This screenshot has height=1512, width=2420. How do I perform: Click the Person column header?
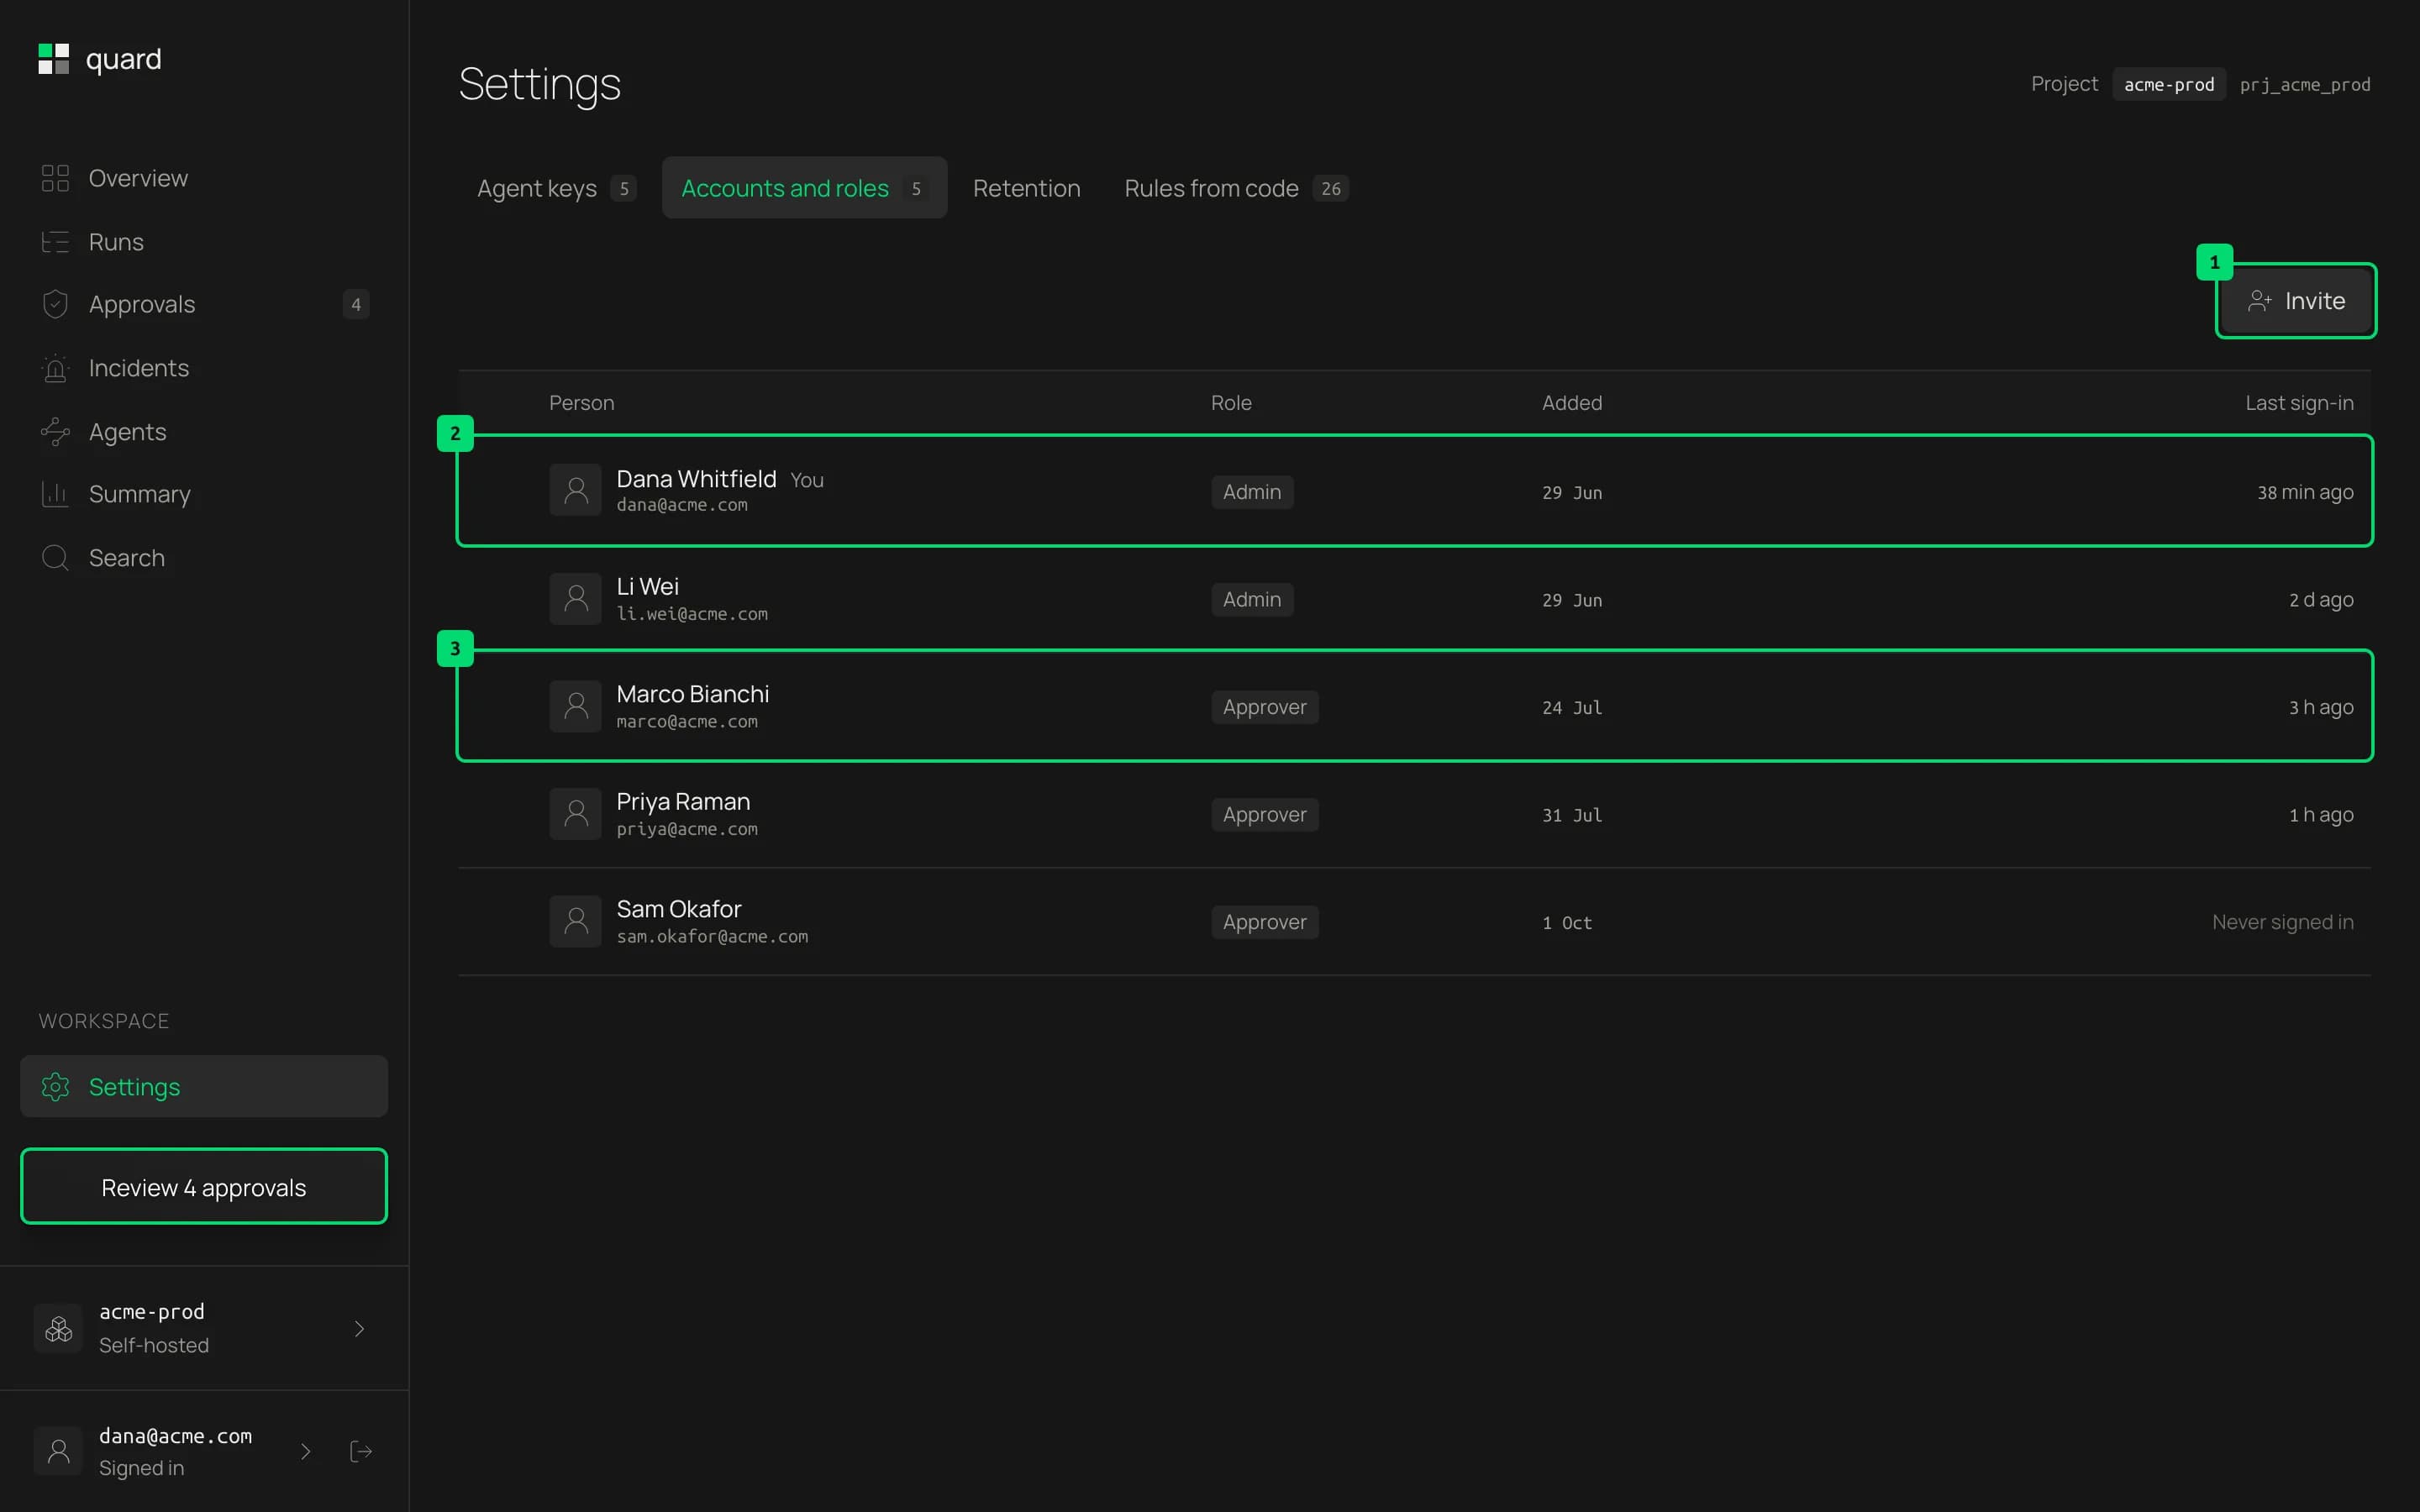(x=581, y=403)
